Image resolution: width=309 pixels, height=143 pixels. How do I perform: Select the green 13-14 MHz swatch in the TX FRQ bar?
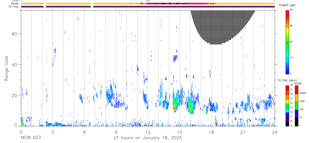287,106
